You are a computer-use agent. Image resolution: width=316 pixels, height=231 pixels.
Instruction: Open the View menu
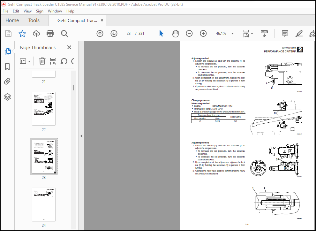pyautogui.click(x=27, y=11)
